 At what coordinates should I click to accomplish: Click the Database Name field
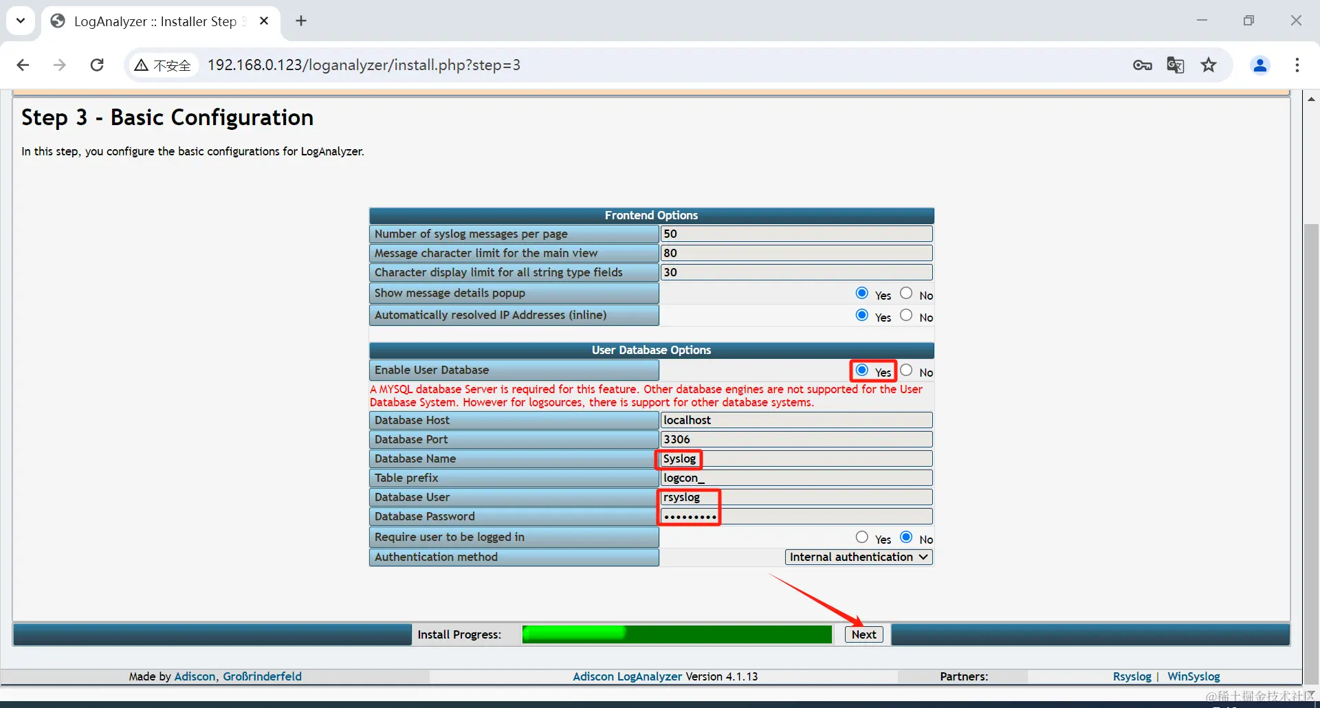796,458
